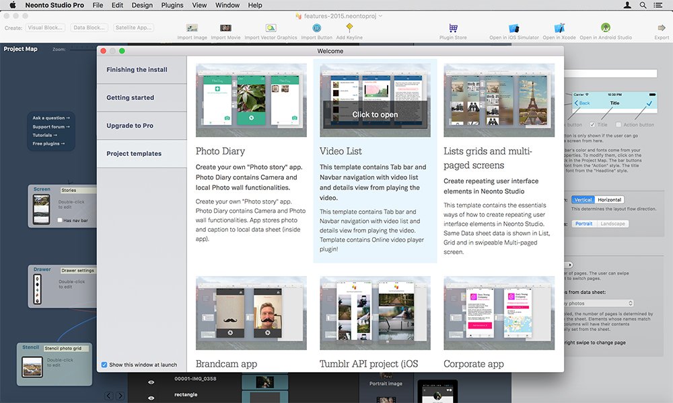The image size is (673, 403).
Task: Click Ask a question link
Action: 51,118
